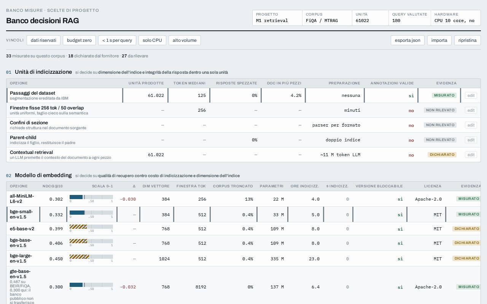Switch on the "alto volume" constraint
The image size is (487, 304).
tap(185, 40)
